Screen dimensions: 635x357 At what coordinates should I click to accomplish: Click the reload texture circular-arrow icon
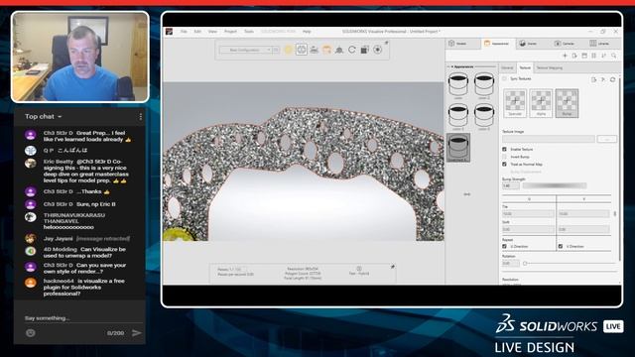click(x=612, y=79)
